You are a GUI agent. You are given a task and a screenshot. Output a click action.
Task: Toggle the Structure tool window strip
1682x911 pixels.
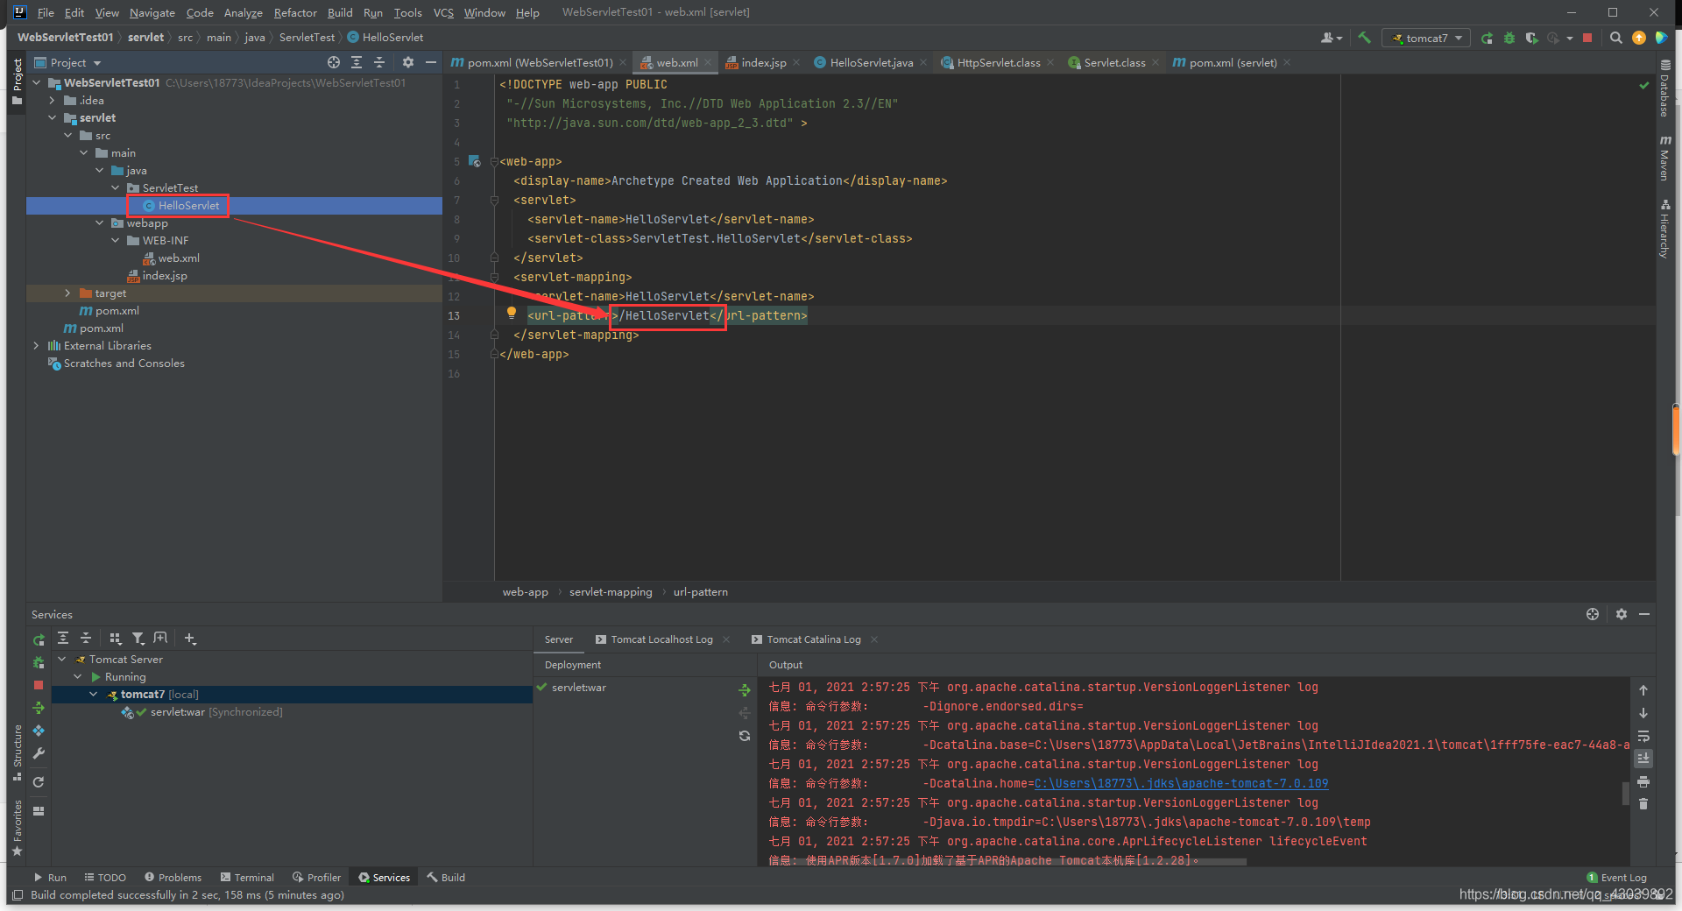[17, 752]
